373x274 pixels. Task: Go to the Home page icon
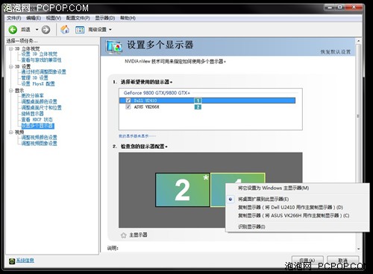pyautogui.click(x=65, y=30)
